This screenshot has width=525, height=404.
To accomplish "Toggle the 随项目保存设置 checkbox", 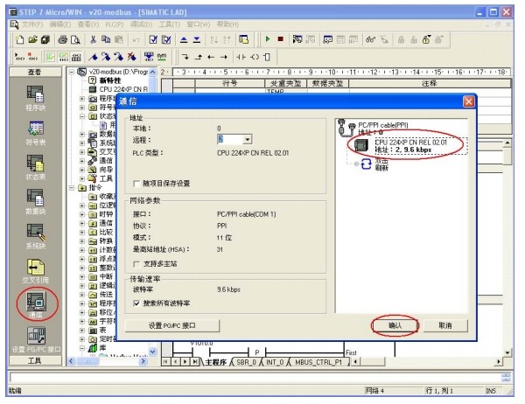I will pyautogui.click(x=136, y=184).
